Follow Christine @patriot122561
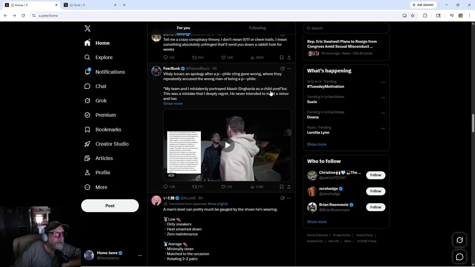This screenshot has height=267, width=475. [x=376, y=175]
